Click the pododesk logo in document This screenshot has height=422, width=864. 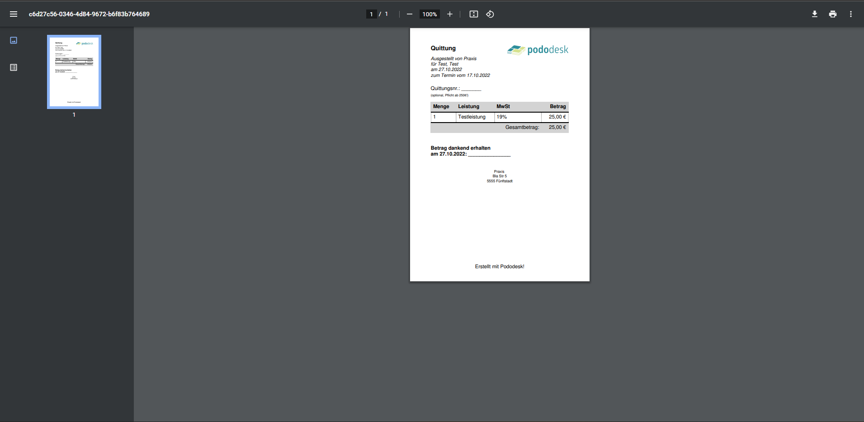coord(538,50)
